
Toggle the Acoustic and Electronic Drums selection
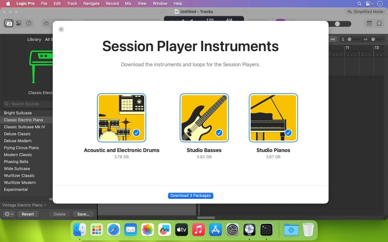[136, 133]
